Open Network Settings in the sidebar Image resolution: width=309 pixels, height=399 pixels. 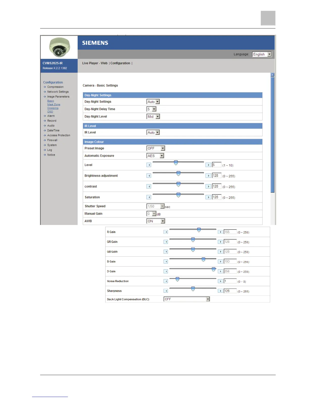coord(58,92)
